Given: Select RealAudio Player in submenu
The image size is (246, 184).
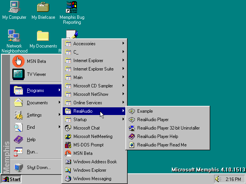Looking at the screenshot, I should pyautogui.click(x=153, y=120).
